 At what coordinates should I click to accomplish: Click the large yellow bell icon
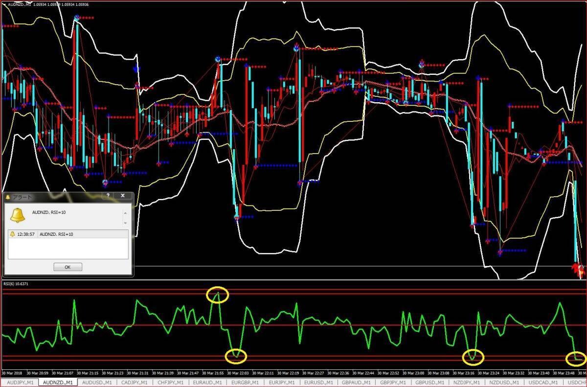pyautogui.click(x=17, y=215)
